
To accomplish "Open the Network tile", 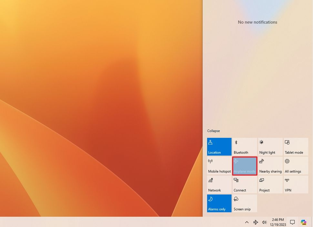I will [x=219, y=184].
